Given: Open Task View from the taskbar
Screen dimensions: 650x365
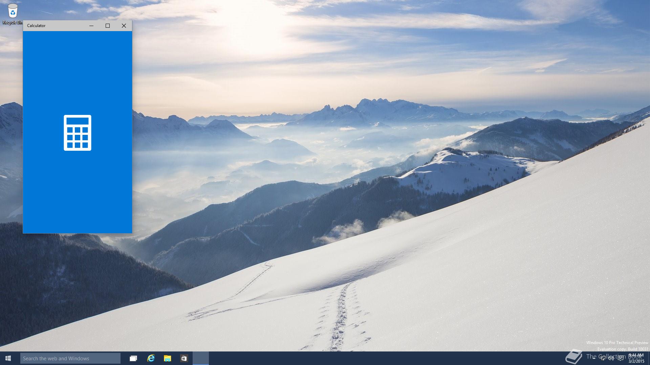Looking at the screenshot, I should 133,358.
